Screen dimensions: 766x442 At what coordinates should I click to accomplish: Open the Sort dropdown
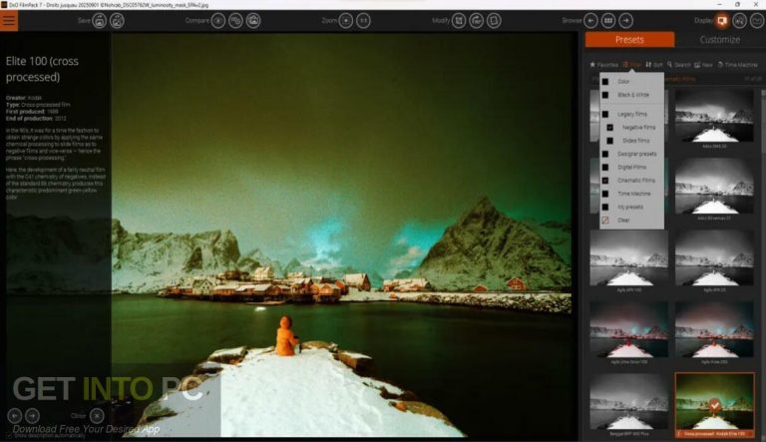[x=654, y=64]
